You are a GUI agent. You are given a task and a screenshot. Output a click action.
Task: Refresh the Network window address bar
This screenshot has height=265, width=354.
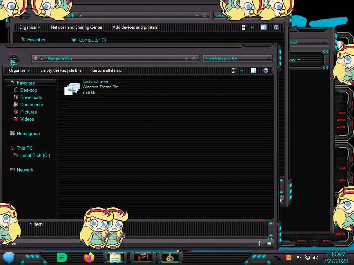[204, 15]
